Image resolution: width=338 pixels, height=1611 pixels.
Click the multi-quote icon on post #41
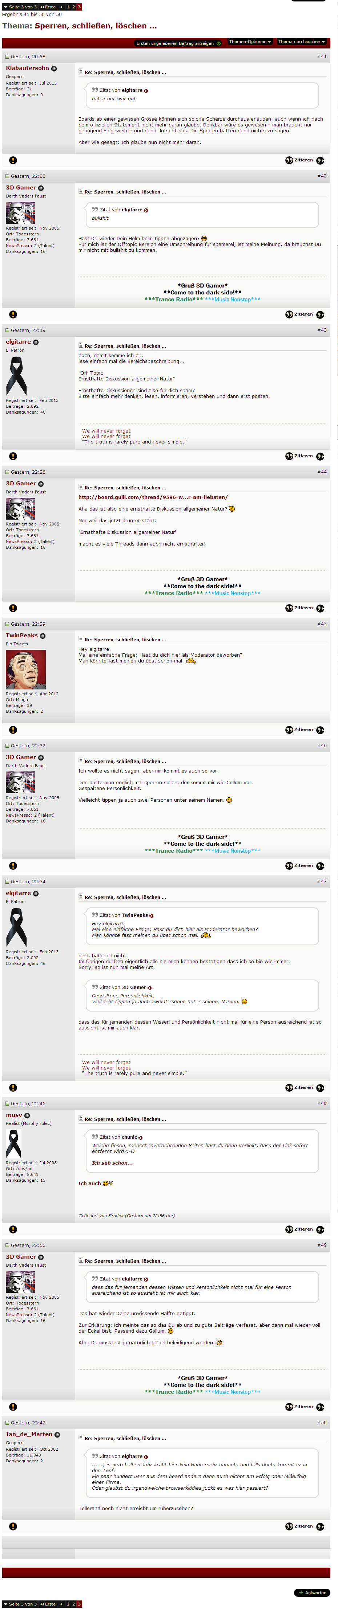(x=320, y=161)
